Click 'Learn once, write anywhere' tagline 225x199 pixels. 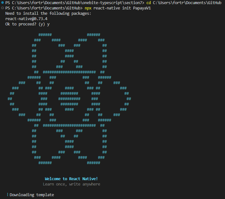72,184
